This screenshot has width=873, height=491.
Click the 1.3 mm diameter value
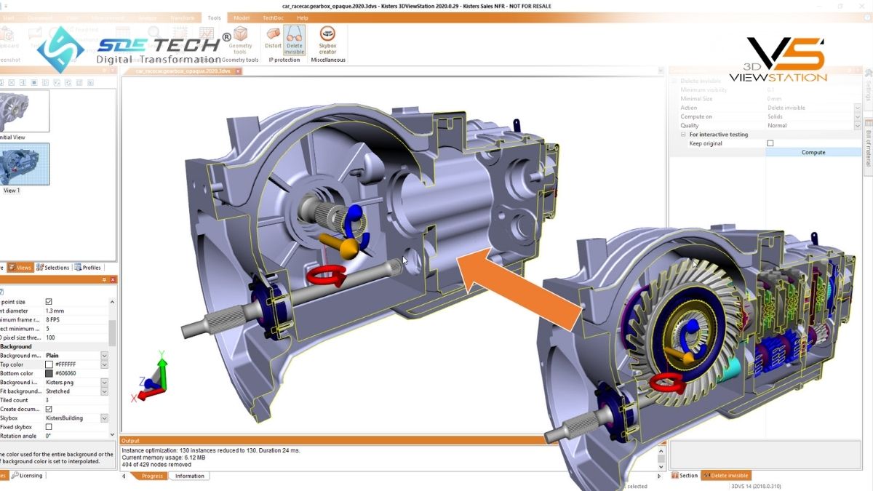[x=76, y=311]
